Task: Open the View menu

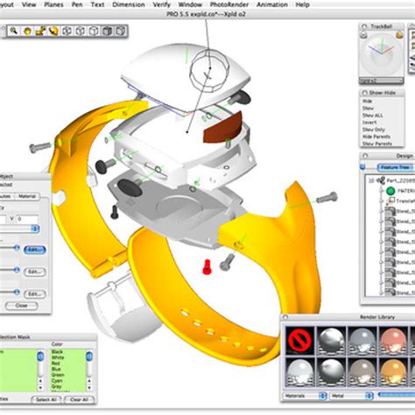Action: pos(29,4)
